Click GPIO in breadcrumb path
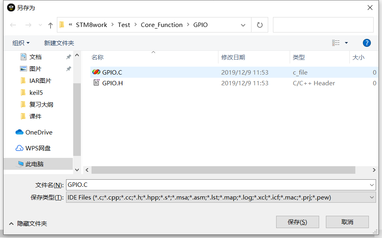 click(x=201, y=25)
